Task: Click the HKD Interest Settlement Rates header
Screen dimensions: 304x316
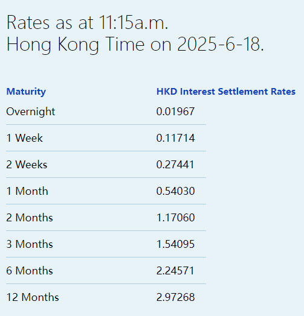Action: [x=226, y=92]
